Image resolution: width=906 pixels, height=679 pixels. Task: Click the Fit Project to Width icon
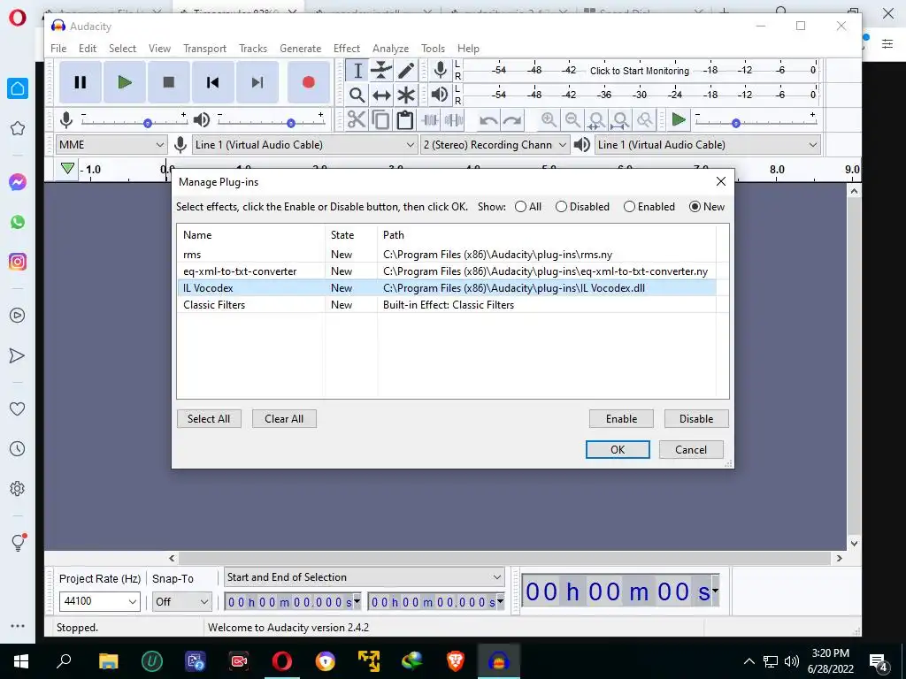pyautogui.click(x=620, y=120)
